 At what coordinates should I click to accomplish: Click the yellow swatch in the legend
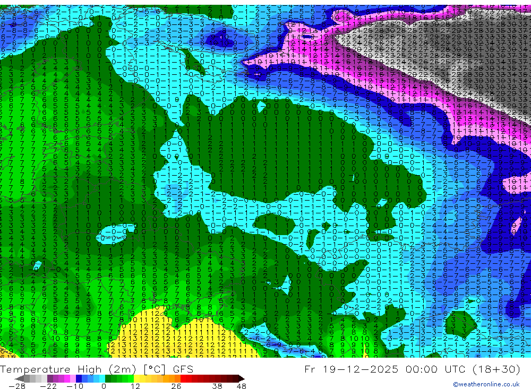(x=136, y=379)
